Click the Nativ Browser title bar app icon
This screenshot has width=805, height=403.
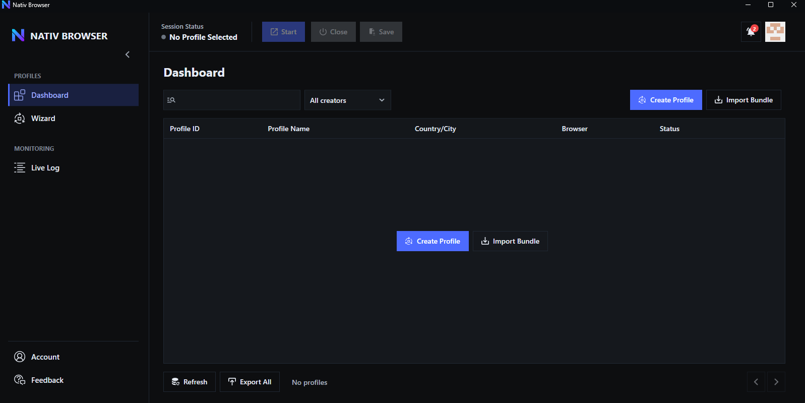(6, 5)
